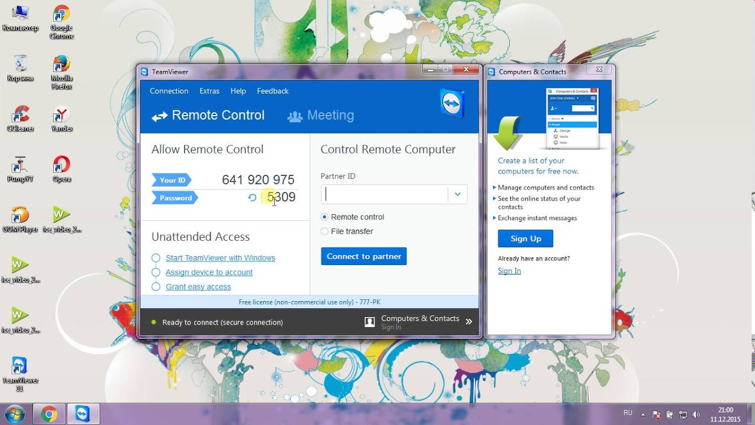
Task: Open the Connection menu in TeamViewer
Action: [169, 91]
